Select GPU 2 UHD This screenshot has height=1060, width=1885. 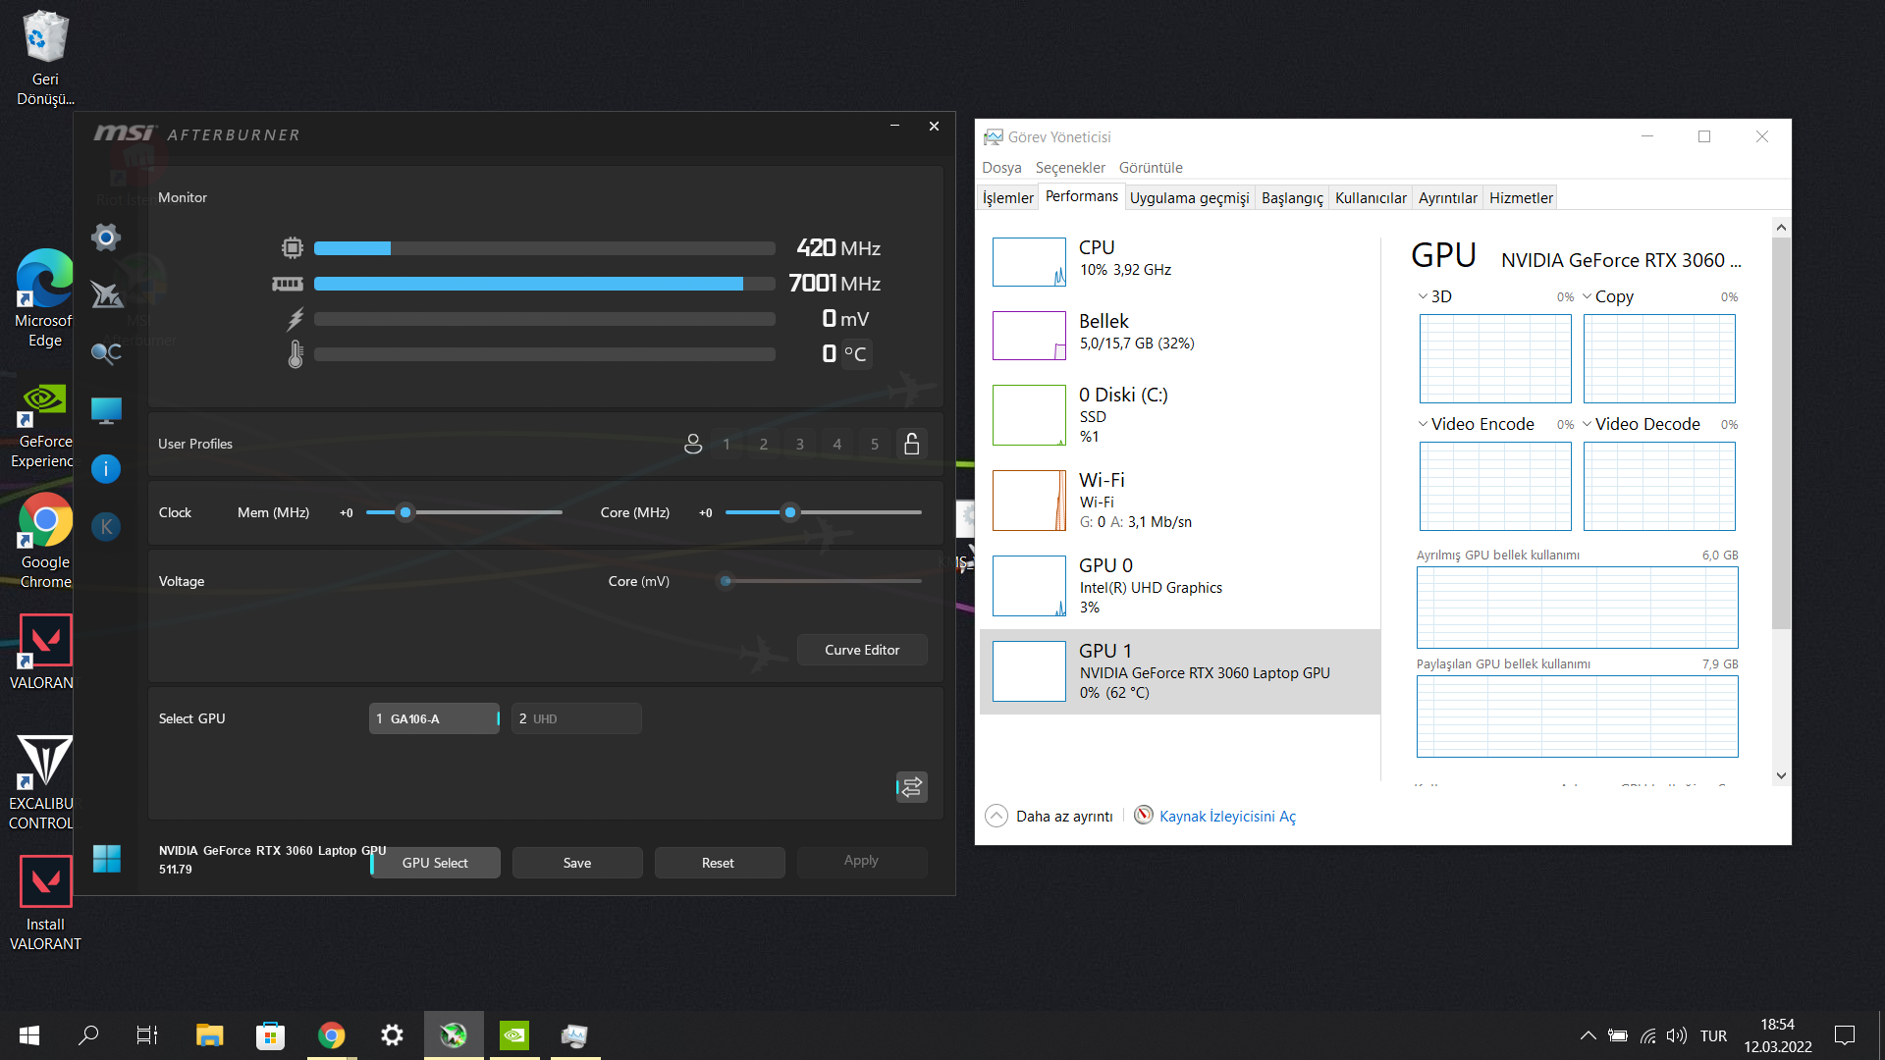pos(576,718)
